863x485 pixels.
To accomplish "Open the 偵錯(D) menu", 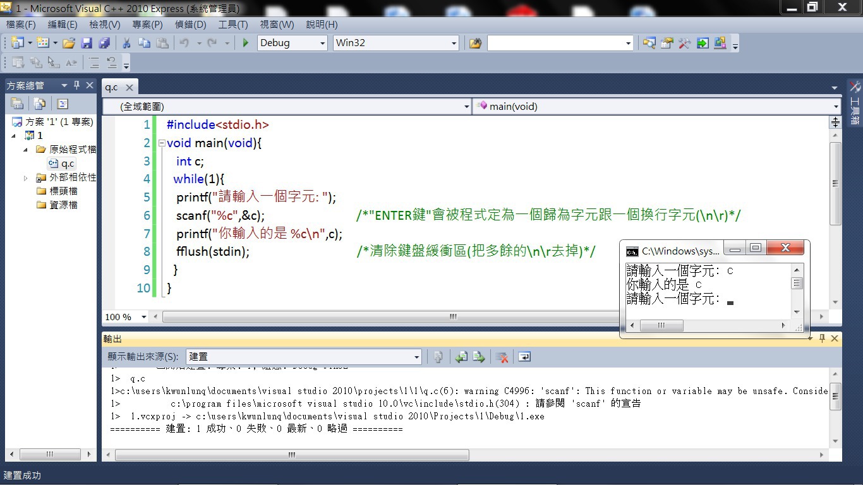I will [190, 25].
